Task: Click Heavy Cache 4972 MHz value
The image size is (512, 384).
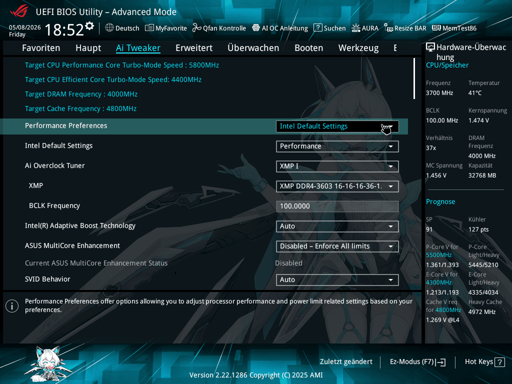Action: pos(482,312)
